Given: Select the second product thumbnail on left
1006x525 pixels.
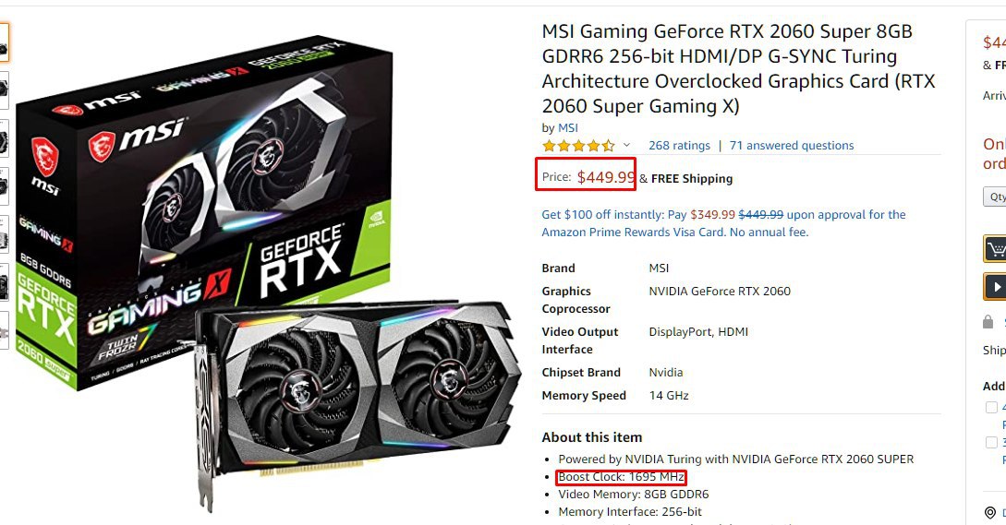Looking at the screenshot, I should (x=4, y=89).
